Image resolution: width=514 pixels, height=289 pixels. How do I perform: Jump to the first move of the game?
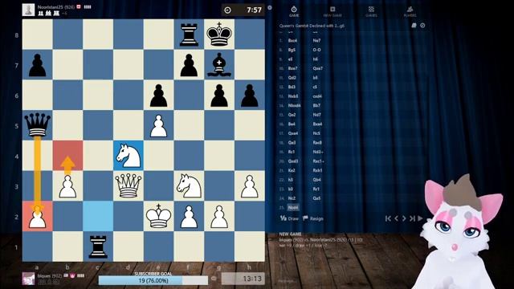click(x=388, y=218)
